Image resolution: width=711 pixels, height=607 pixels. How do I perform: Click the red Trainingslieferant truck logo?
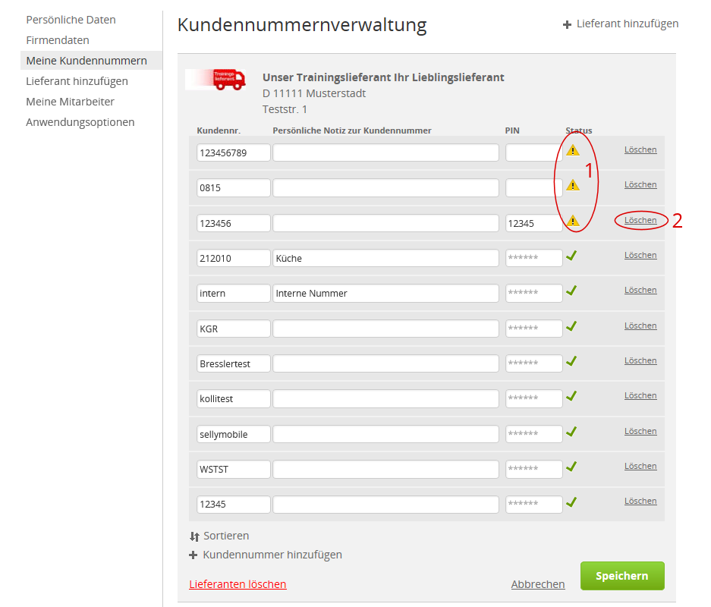pyautogui.click(x=216, y=80)
